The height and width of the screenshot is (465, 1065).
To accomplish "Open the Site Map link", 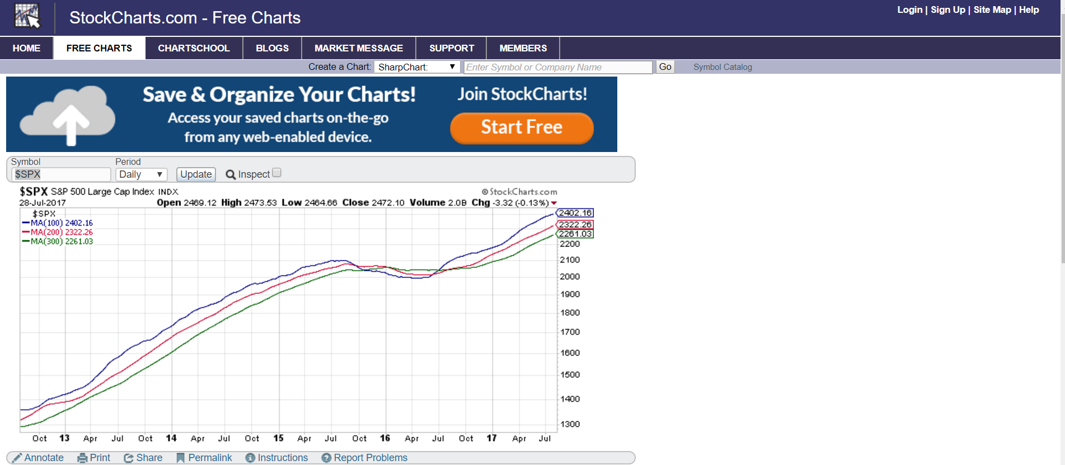I will (x=992, y=10).
